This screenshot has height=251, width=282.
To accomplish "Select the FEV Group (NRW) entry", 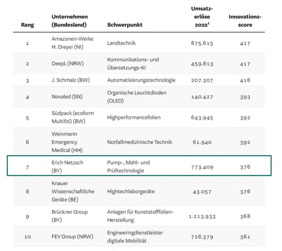I will 72,237.
